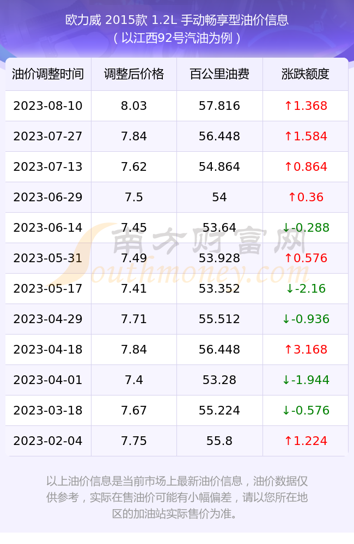Screen dimensions: 354x544
Task: Click the red up arrow beside 1.224
Action: pyautogui.click(x=288, y=441)
